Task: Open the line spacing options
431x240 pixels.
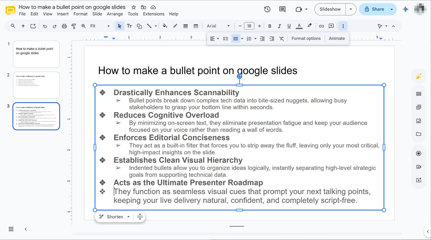Action: pos(225,39)
